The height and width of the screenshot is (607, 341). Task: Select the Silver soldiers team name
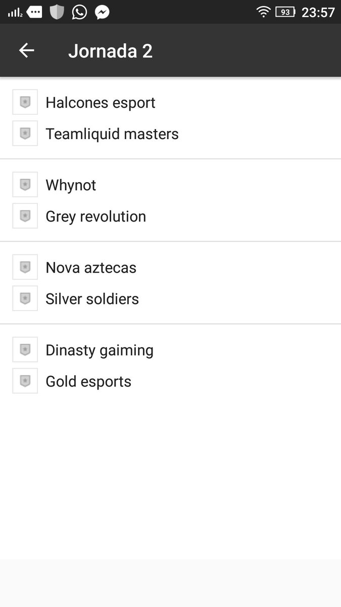click(92, 299)
